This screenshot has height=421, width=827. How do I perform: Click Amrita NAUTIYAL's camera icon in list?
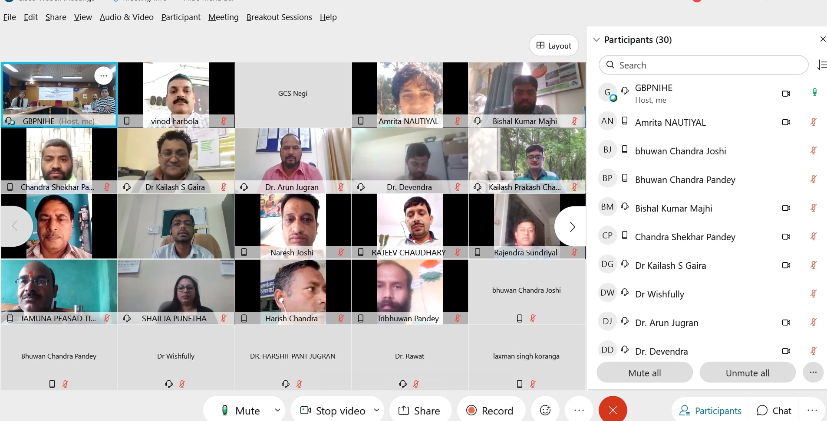coord(786,122)
